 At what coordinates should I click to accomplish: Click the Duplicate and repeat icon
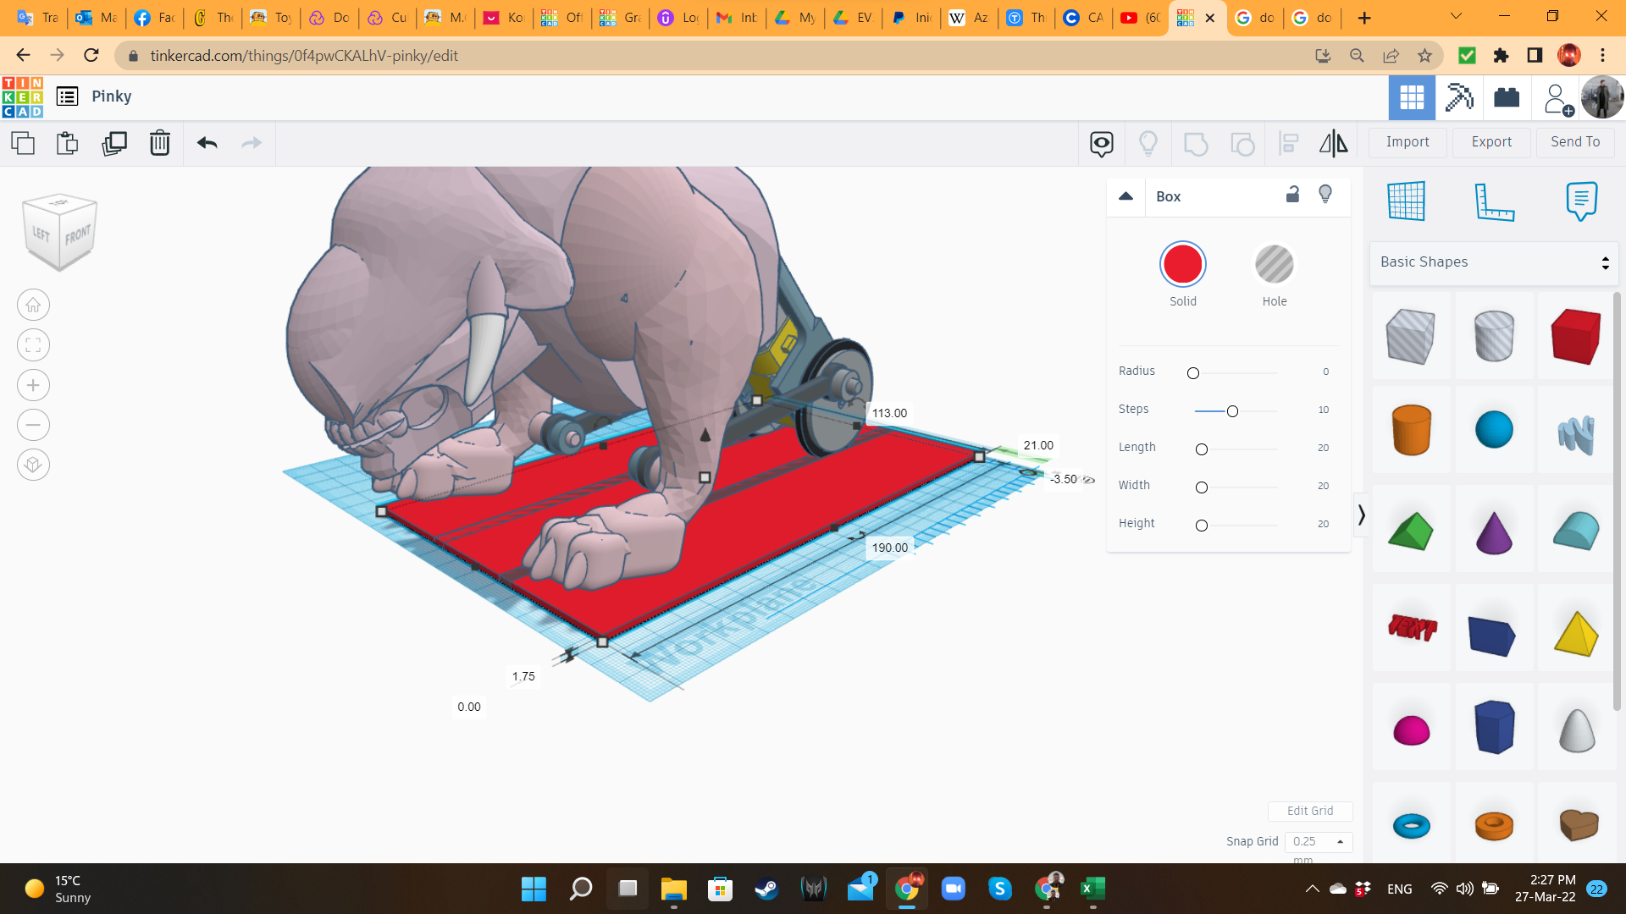pyautogui.click(x=113, y=143)
